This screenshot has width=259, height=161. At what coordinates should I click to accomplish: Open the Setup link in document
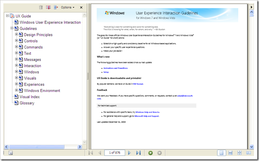[x=106, y=72]
